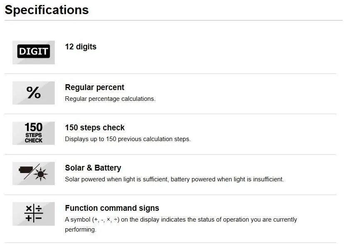Click the function command signs icon
Image resolution: width=344 pixels, height=244 pixels.
(x=34, y=213)
